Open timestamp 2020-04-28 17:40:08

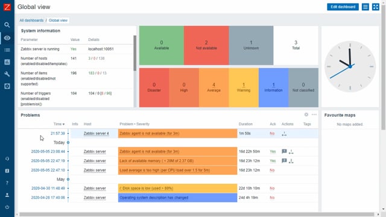(48, 198)
